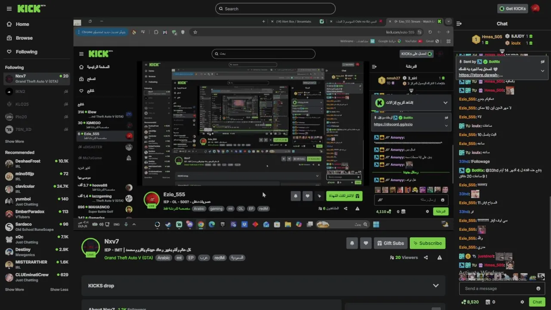Show more followed channels
This screenshot has height=310, width=551.
tap(14, 141)
